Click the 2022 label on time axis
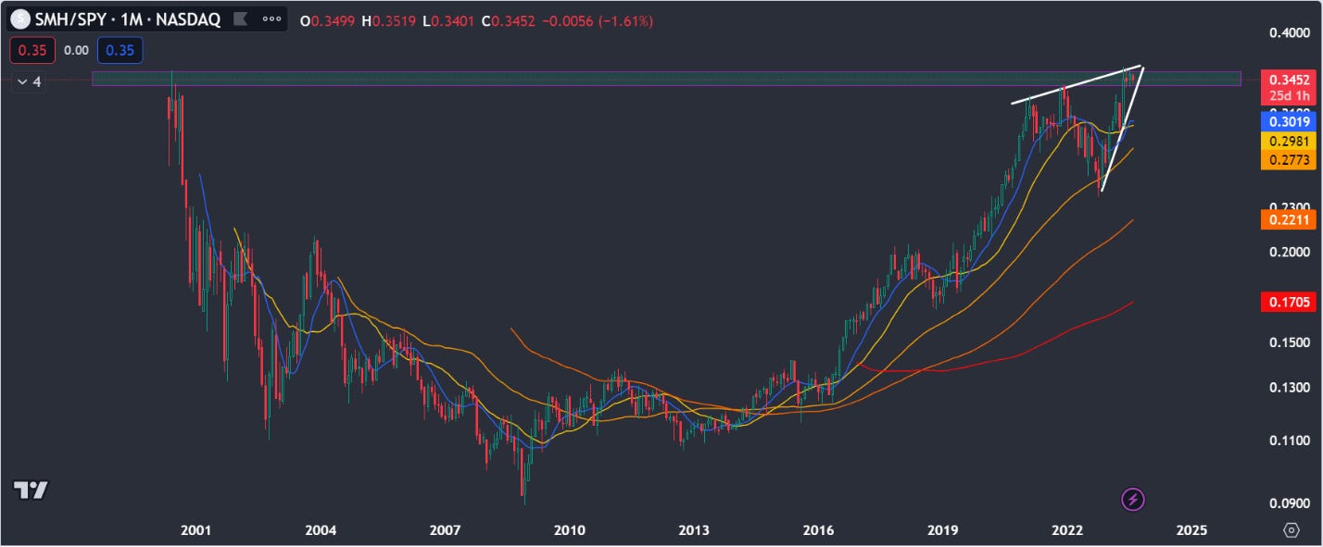This screenshot has height=547, width=1323. pyautogui.click(x=1067, y=531)
